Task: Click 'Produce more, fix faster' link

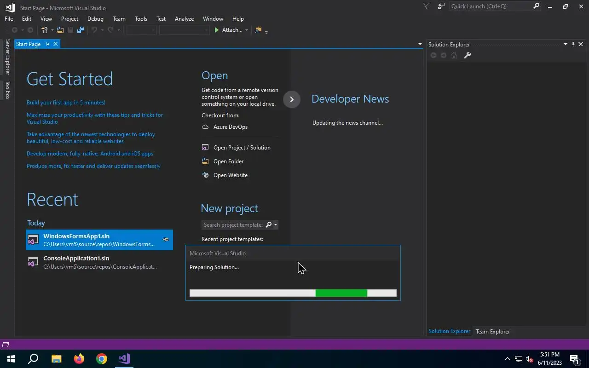Action: pos(93,166)
